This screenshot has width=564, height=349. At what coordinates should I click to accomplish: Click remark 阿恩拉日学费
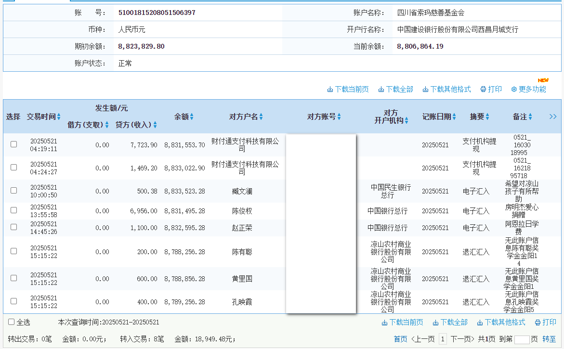(x=522, y=228)
